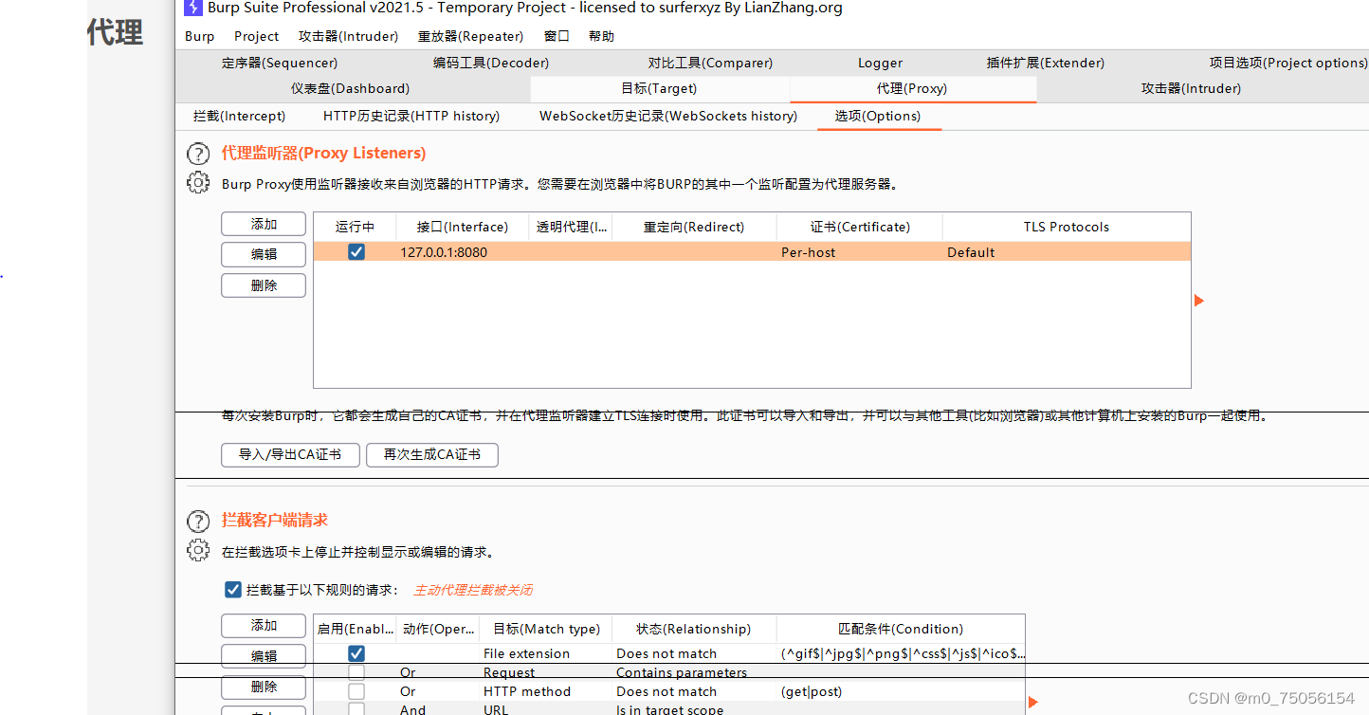Switch to 插件扩展(Extender) tab
This screenshot has width=1369, height=715.
tap(1046, 63)
